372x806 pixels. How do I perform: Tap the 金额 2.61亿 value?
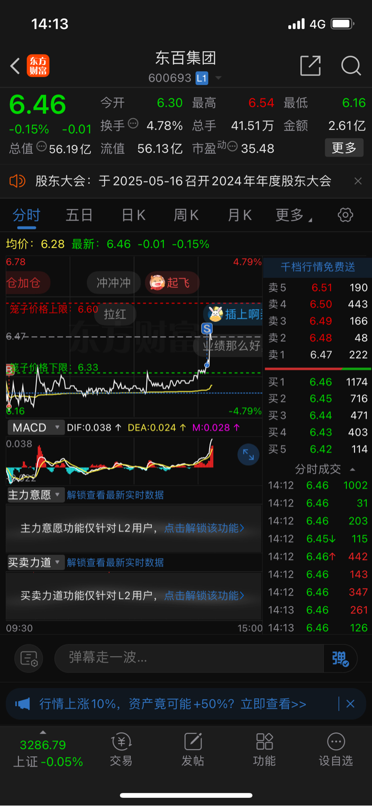coord(347,126)
